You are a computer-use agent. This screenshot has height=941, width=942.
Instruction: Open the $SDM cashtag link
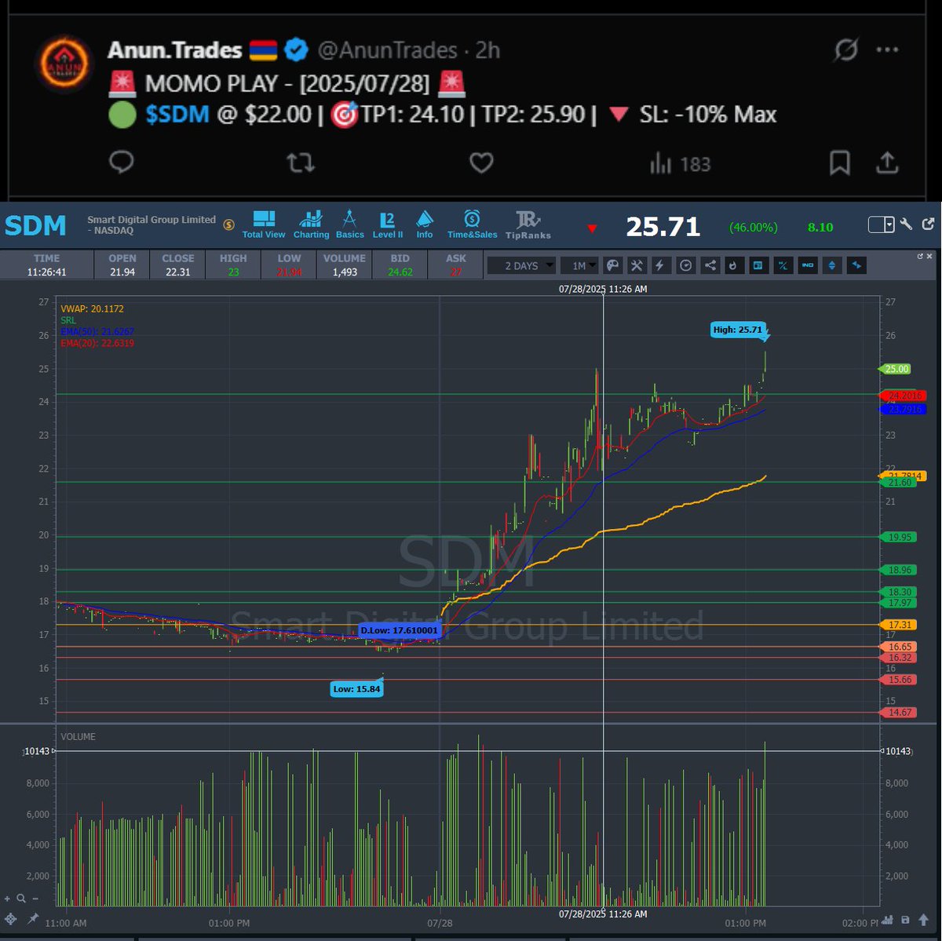pyautogui.click(x=177, y=115)
